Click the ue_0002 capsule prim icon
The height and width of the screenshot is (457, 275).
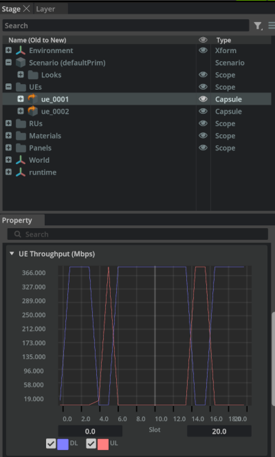click(33, 111)
